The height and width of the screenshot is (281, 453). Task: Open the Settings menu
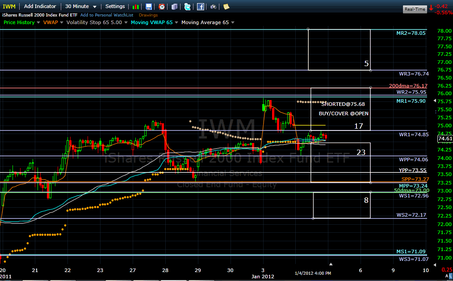click(115, 6)
